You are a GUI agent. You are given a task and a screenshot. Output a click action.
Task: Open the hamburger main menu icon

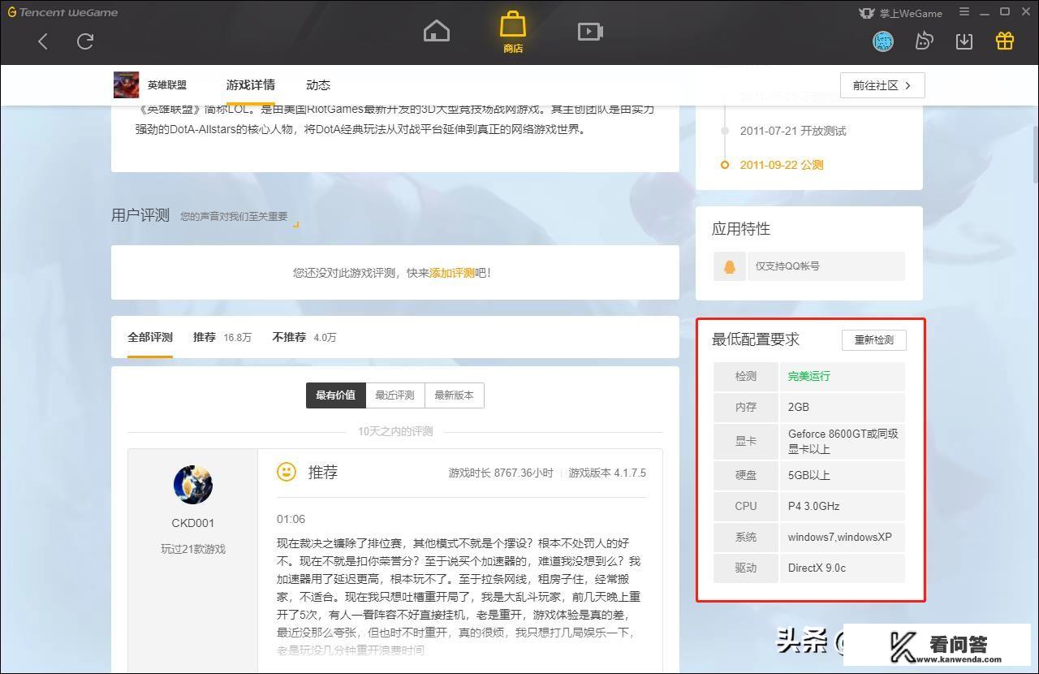tap(964, 12)
